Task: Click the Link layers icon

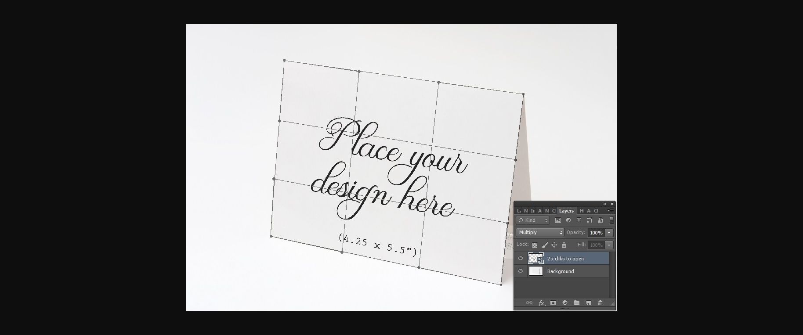Action: [x=529, y=303]
